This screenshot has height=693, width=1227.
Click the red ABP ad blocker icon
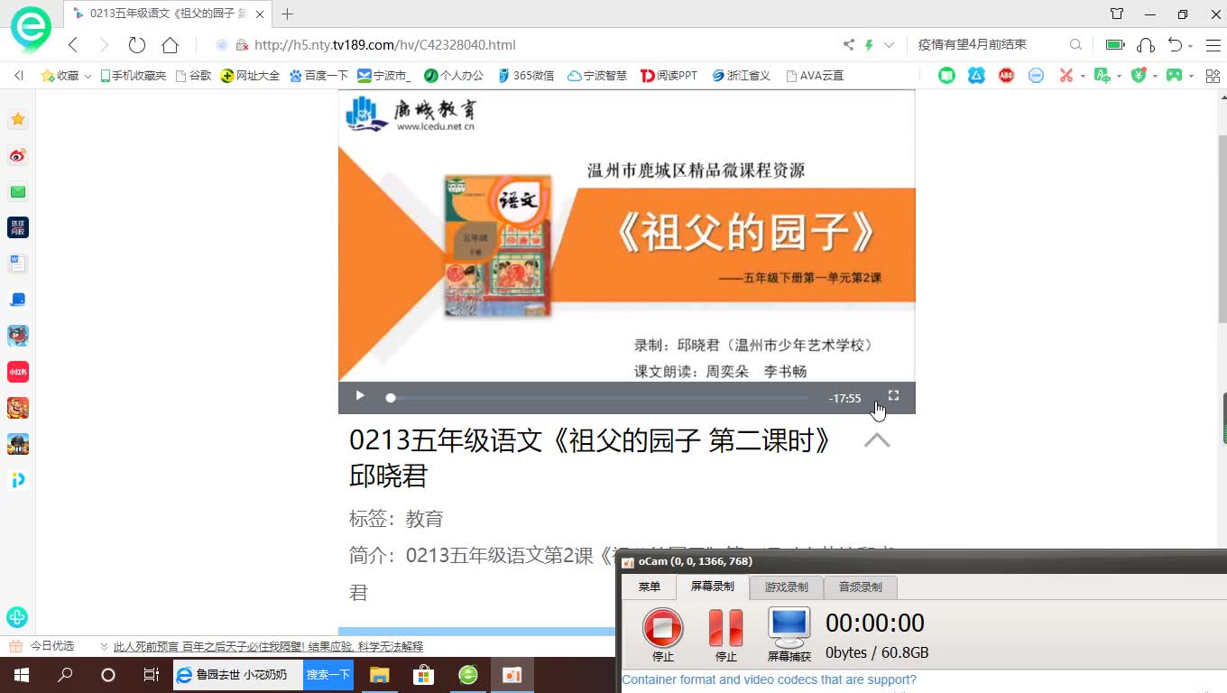(1006, 76)
